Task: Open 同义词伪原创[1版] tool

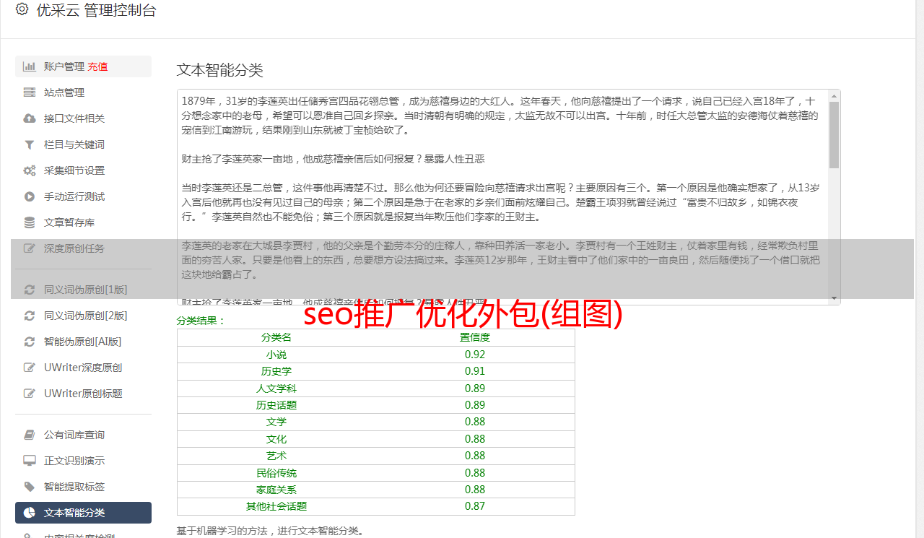Action: tap(83, 290)
